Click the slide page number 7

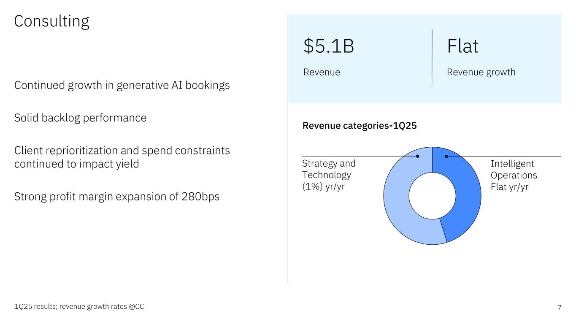pos(559,308)
